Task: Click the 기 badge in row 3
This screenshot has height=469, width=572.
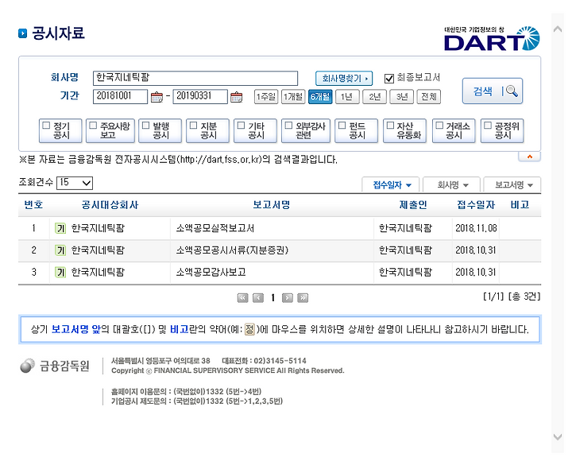Action: [60, 273]
